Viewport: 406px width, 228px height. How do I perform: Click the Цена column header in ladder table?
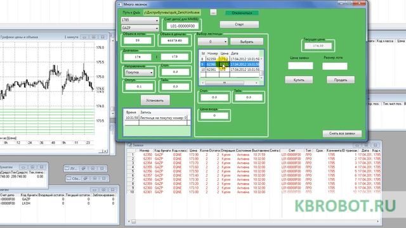click(224, 53)
